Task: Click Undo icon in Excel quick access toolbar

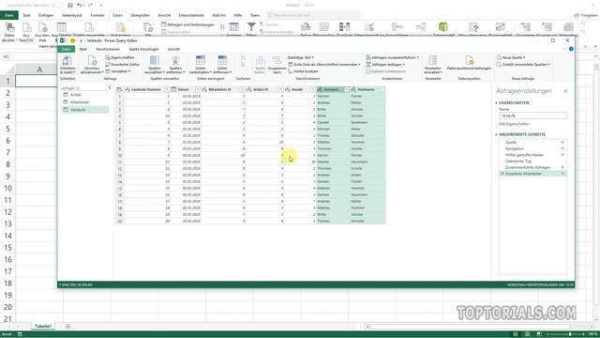Action: tap(79, 6)
